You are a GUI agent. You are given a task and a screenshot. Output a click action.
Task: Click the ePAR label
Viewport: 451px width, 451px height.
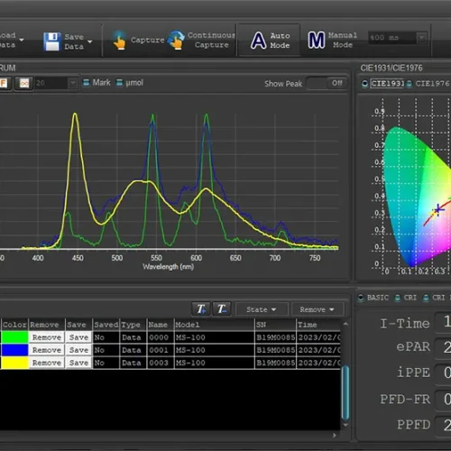(413, 347)
